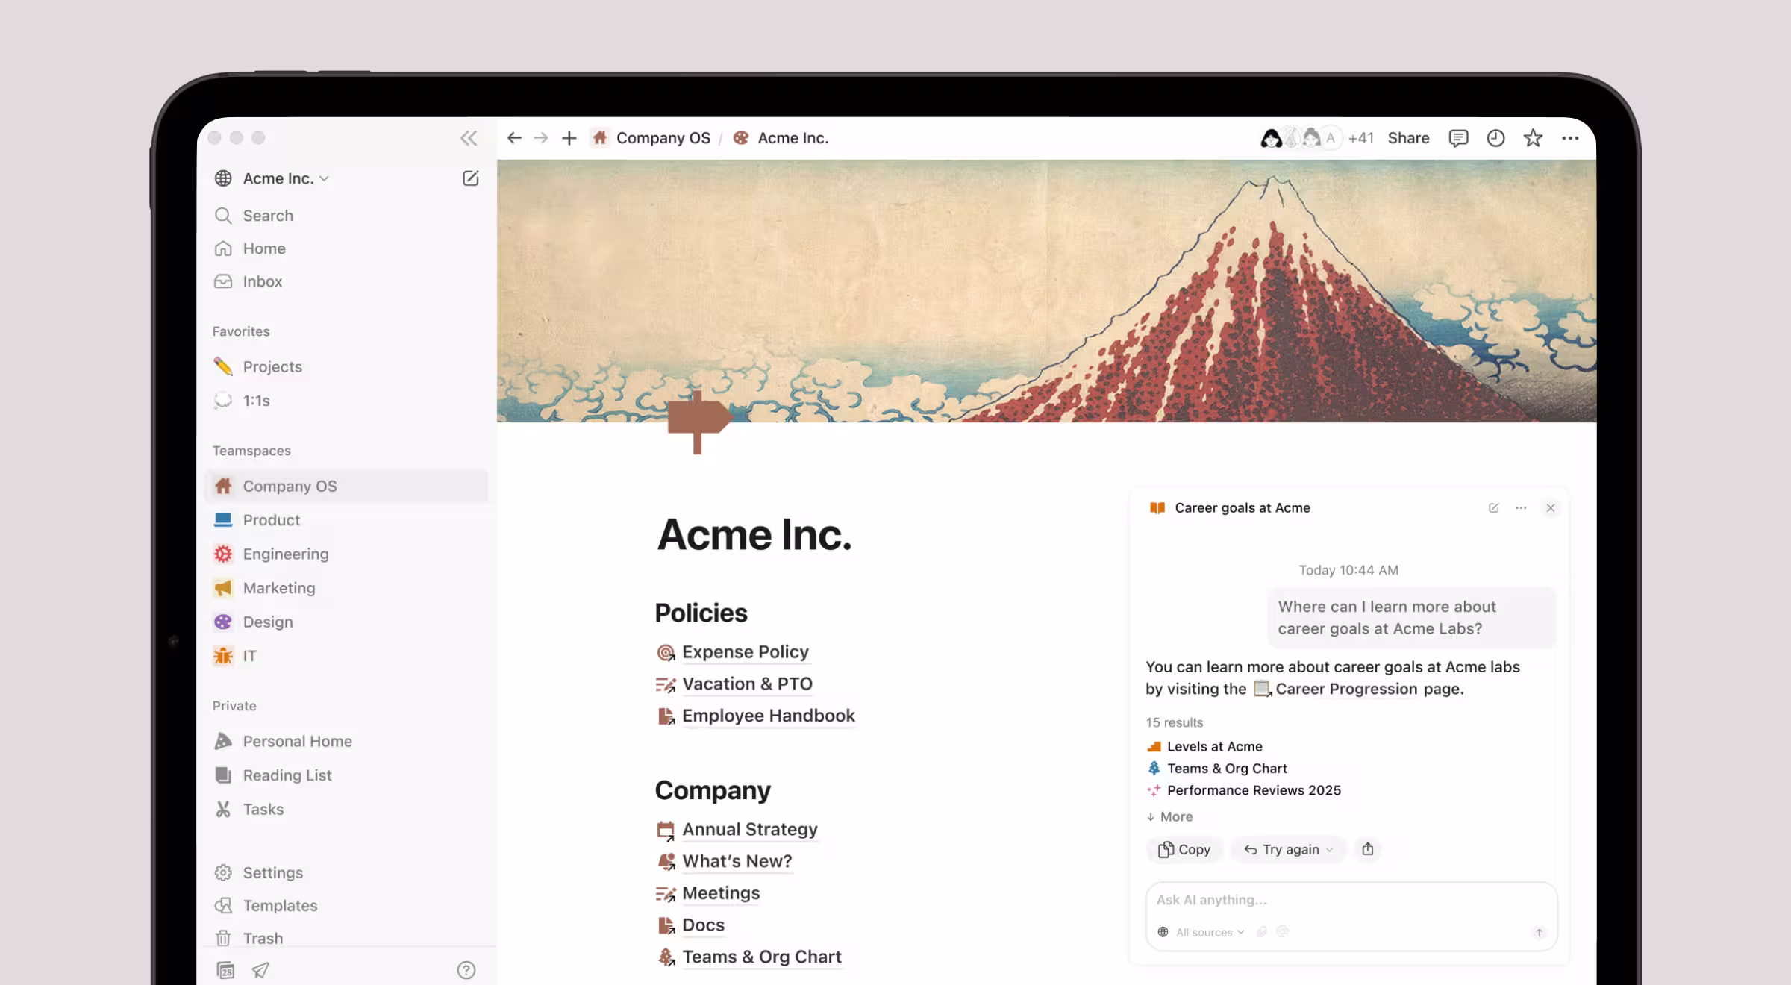Open collaborator avatars list
The image size is (1791, 985).
pos(1301,138)
